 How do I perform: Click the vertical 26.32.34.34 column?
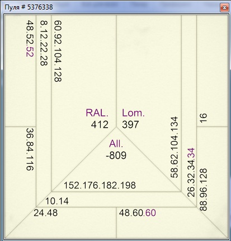coord(191,173)
